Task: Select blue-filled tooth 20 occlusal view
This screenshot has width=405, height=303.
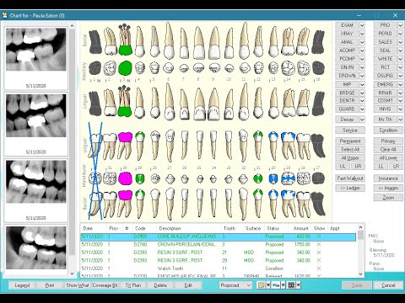Action: pyautogui.click(x=273, y=178)
